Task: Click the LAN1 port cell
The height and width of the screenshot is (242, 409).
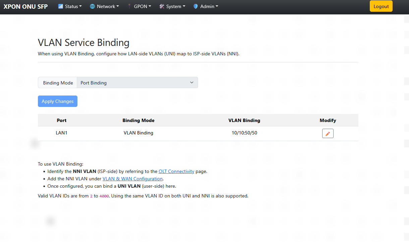Action: (x=62, y=133)
